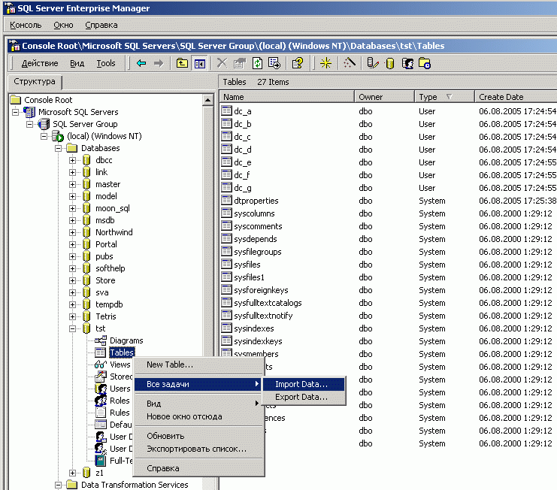Viewport: 557px width, 490px height.
Task: Click the Back arrow toolbar icon
Action: pyautogui.click(x=141, y=64)
